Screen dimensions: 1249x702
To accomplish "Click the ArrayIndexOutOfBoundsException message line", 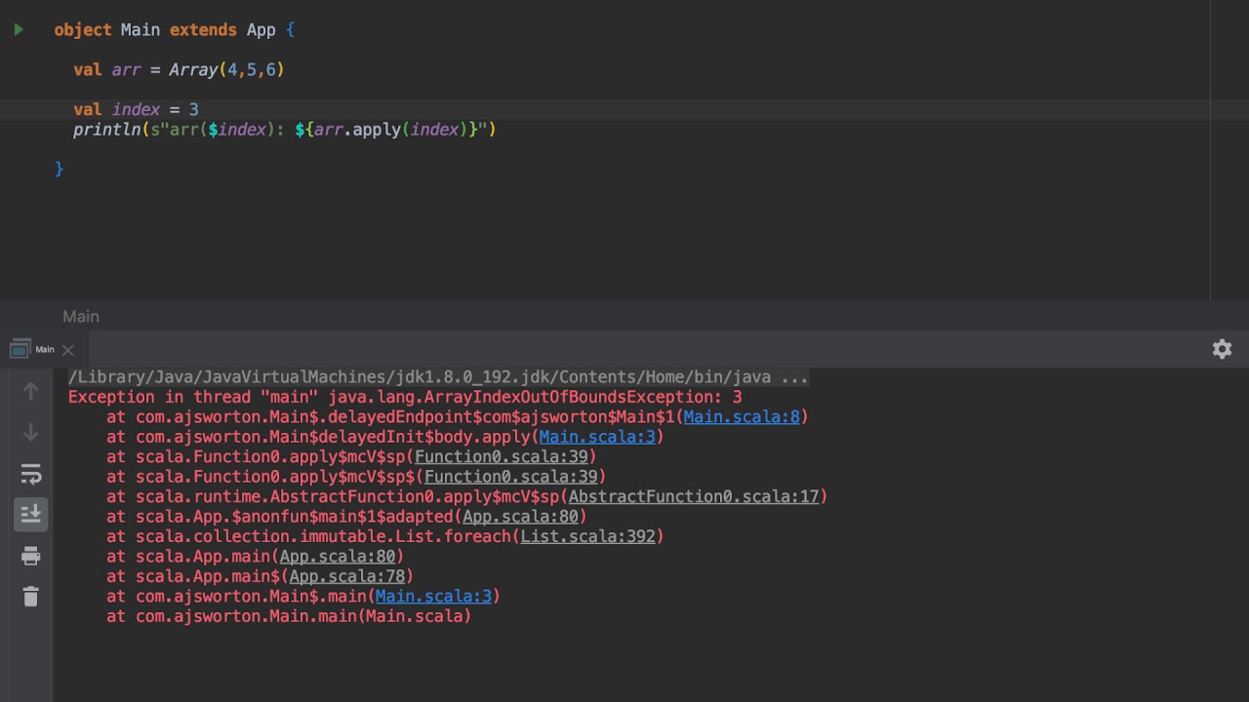I will (x=405, y=397).
